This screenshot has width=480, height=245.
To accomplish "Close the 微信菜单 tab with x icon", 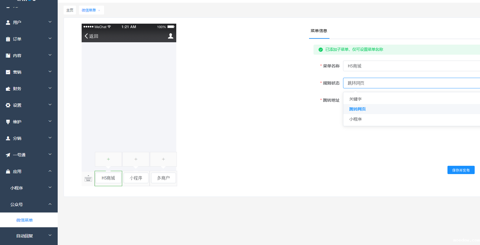I will pyautogui.click(x=99, y=10).
